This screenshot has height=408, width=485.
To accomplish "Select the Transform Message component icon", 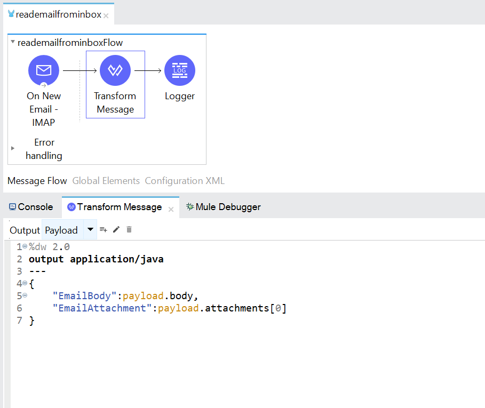I will [115, 70].
